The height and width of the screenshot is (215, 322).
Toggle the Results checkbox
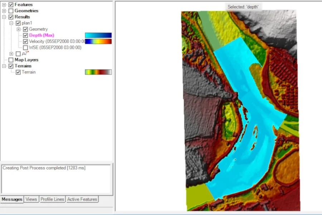(11, 17)
